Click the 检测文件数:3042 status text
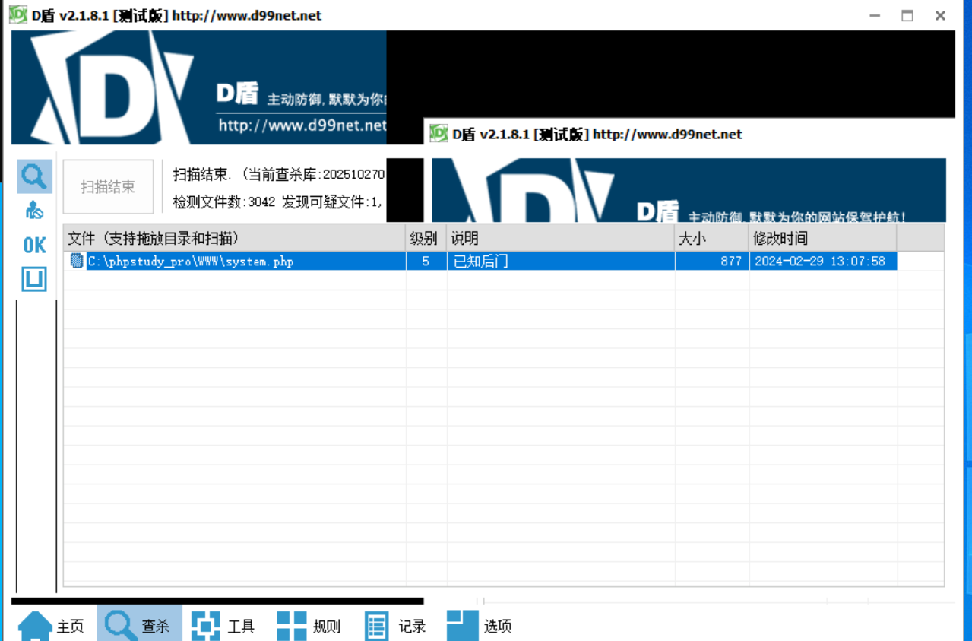Screen dimensions: 972x641 (x=224, y=202)
